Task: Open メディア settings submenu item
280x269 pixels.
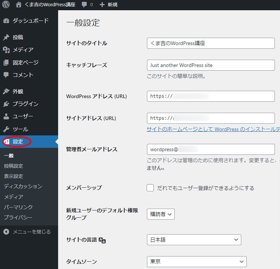Action: click(x=14, y=197)
